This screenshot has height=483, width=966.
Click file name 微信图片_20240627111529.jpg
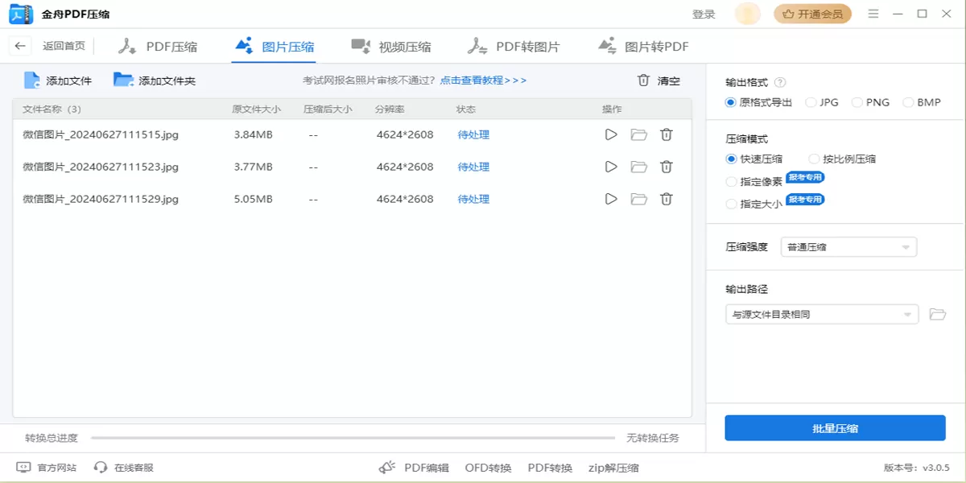pos(101,199)
